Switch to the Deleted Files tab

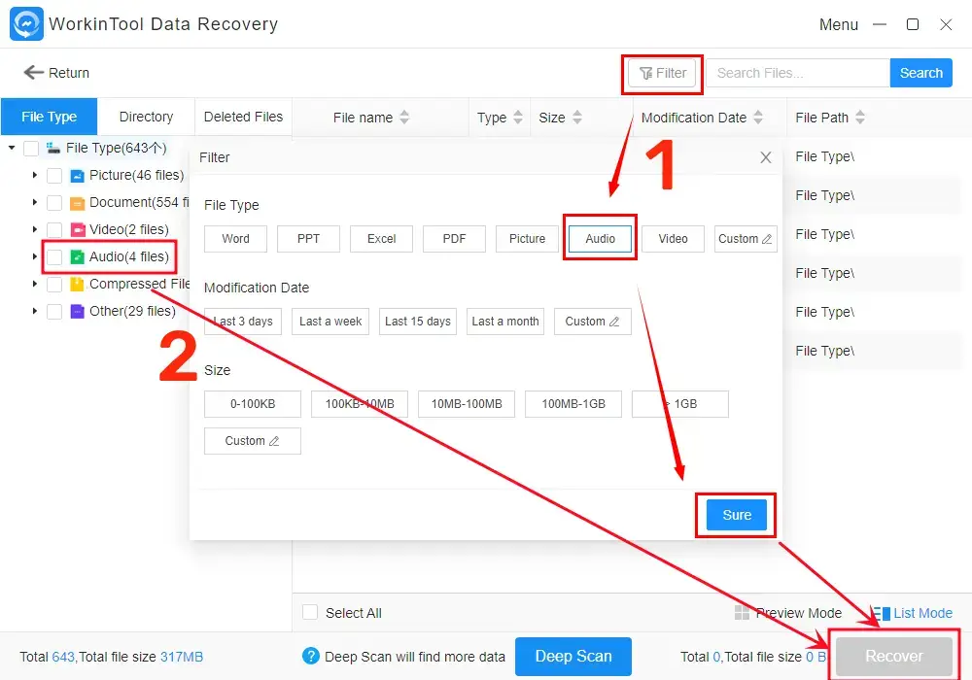point(243,117)
